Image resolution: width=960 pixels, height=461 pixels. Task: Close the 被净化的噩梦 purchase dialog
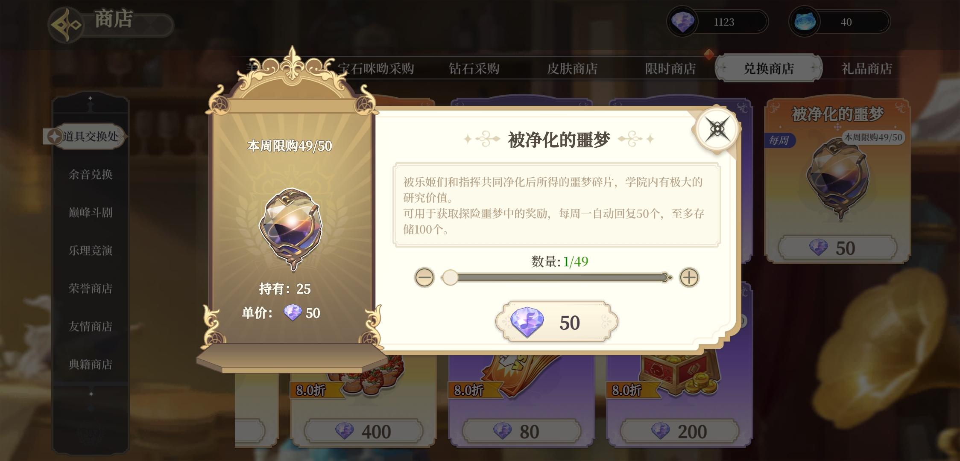717,129
